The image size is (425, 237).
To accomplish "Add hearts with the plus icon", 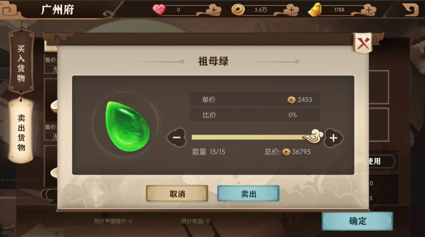I will tap(214, 10).
